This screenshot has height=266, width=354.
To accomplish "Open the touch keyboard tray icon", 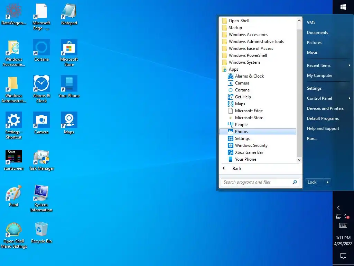I will pos(343,225).
